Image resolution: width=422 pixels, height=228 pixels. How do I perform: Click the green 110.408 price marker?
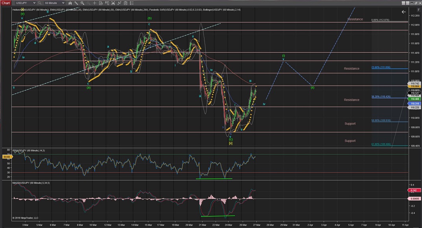coord(415,99)
